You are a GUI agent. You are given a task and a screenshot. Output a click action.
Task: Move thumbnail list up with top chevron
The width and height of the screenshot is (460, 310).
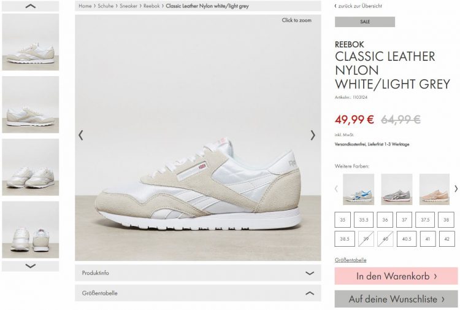(x=31, y=6)
